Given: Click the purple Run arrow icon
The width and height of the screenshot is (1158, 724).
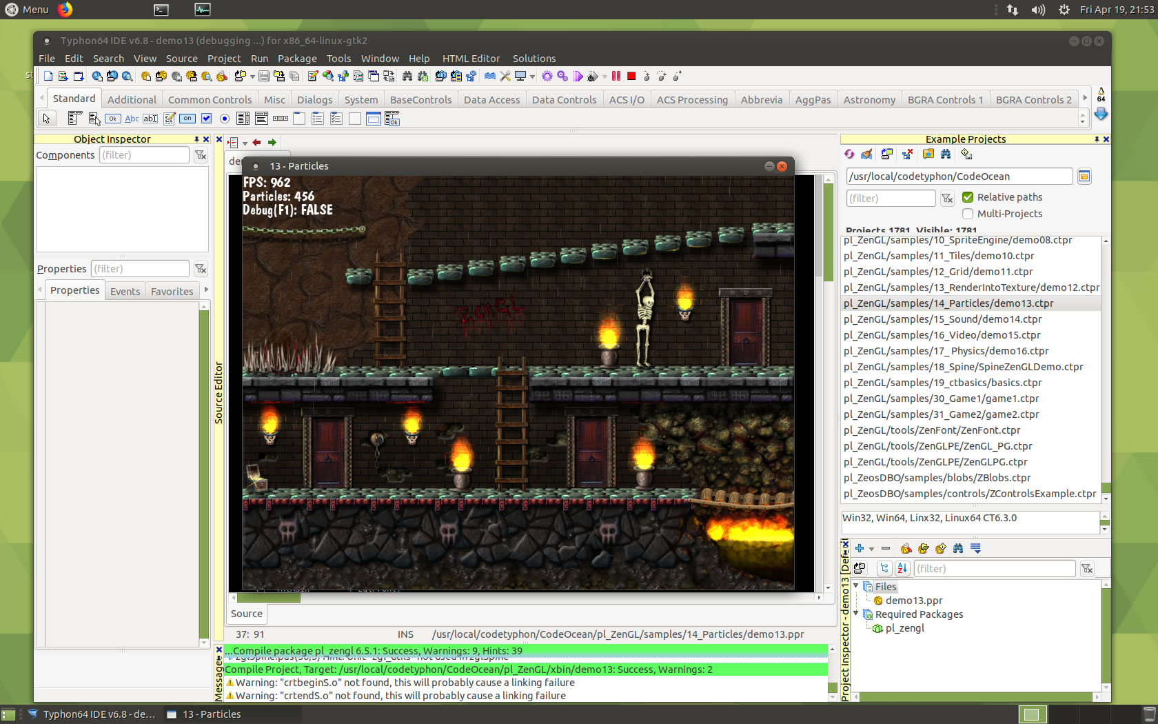Looking at the screenshot, I should coord(578,76).
